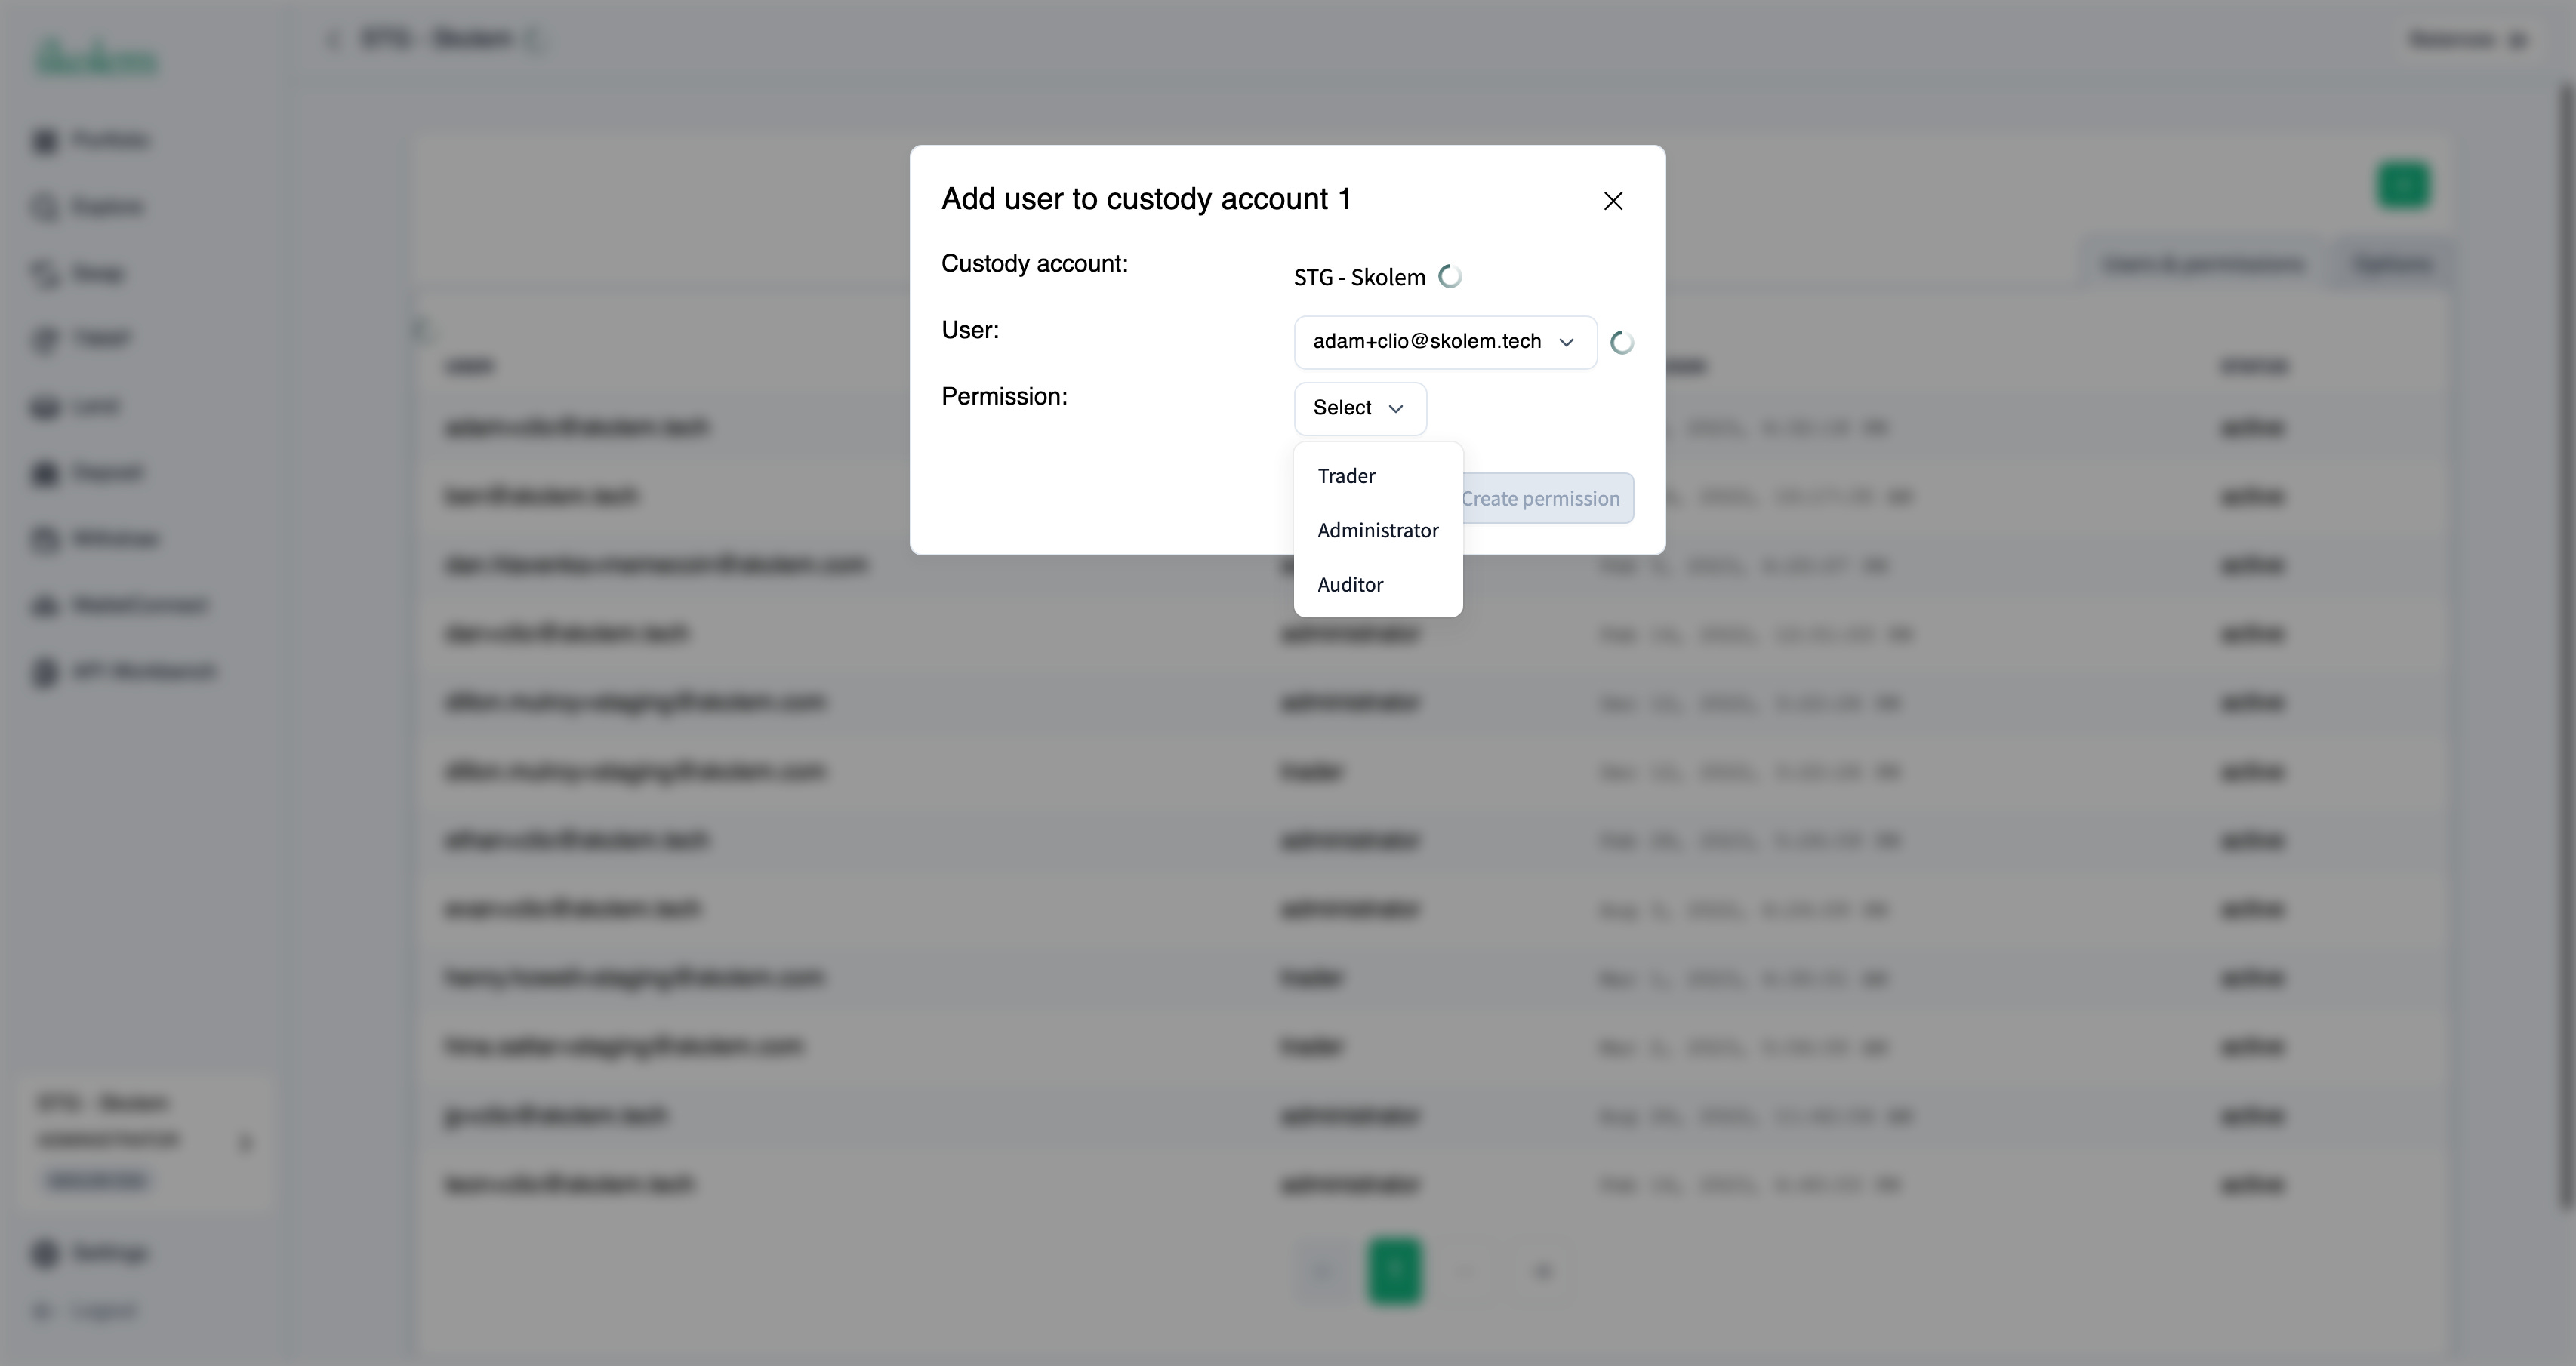Click the Permission Select dropdown
Viewport: 2576px width, 1366px height.
click(1359, 408)
